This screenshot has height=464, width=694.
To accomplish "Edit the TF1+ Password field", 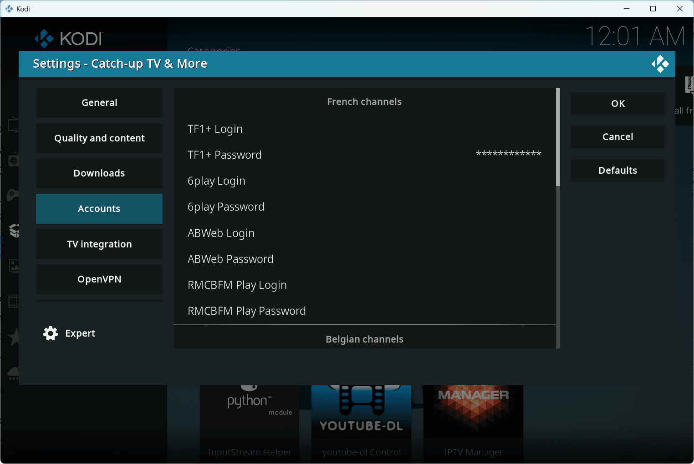I will [364, 155].
